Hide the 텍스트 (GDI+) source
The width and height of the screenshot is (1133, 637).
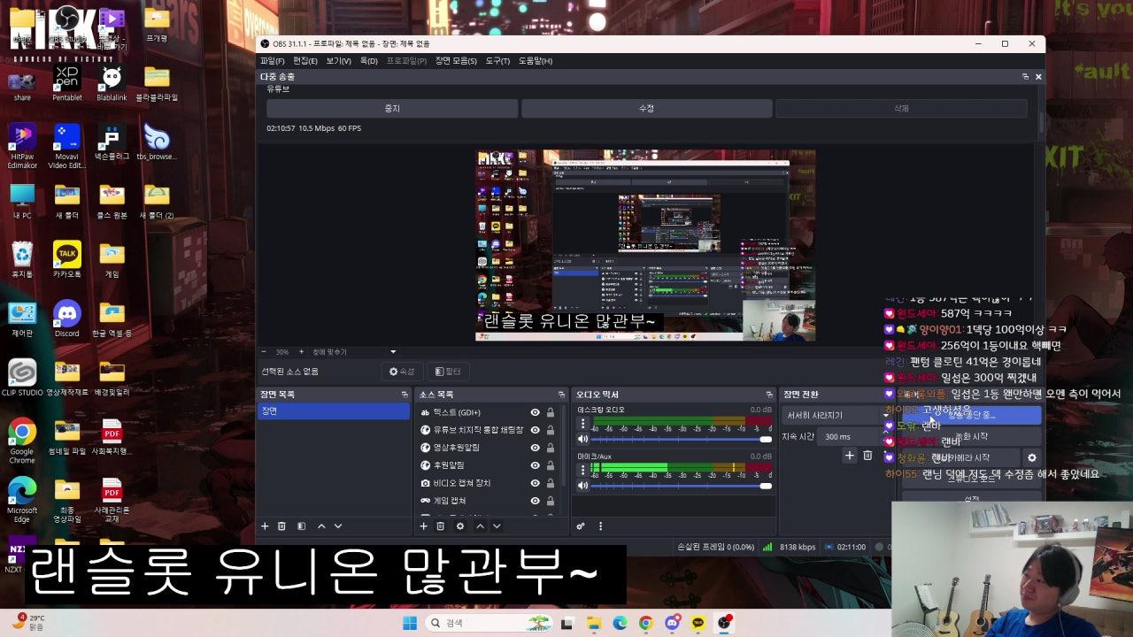tap(535, 412)
